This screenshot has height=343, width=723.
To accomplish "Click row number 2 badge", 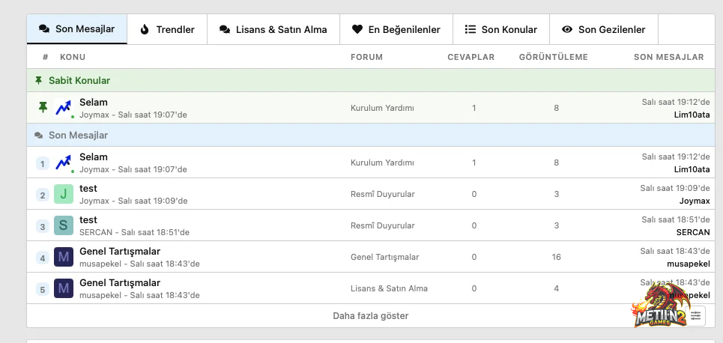I will pyautogui.click(x=43, y=195).
